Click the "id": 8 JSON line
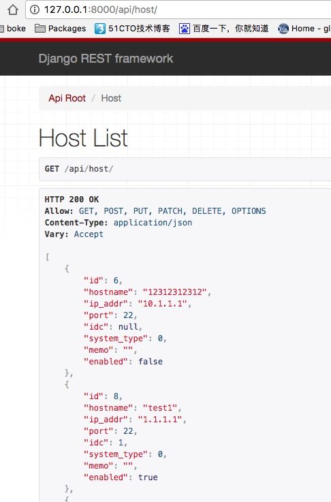The height and width of the screenshot is (502, 331). tap(103, 396)
